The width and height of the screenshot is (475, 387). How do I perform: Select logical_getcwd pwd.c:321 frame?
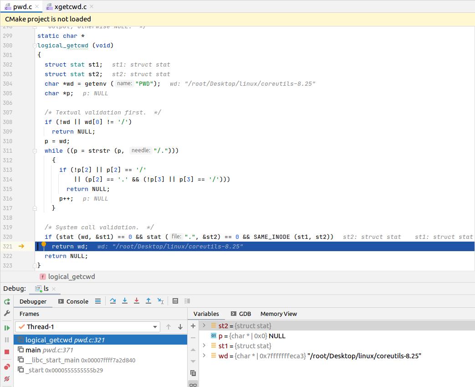100,340
